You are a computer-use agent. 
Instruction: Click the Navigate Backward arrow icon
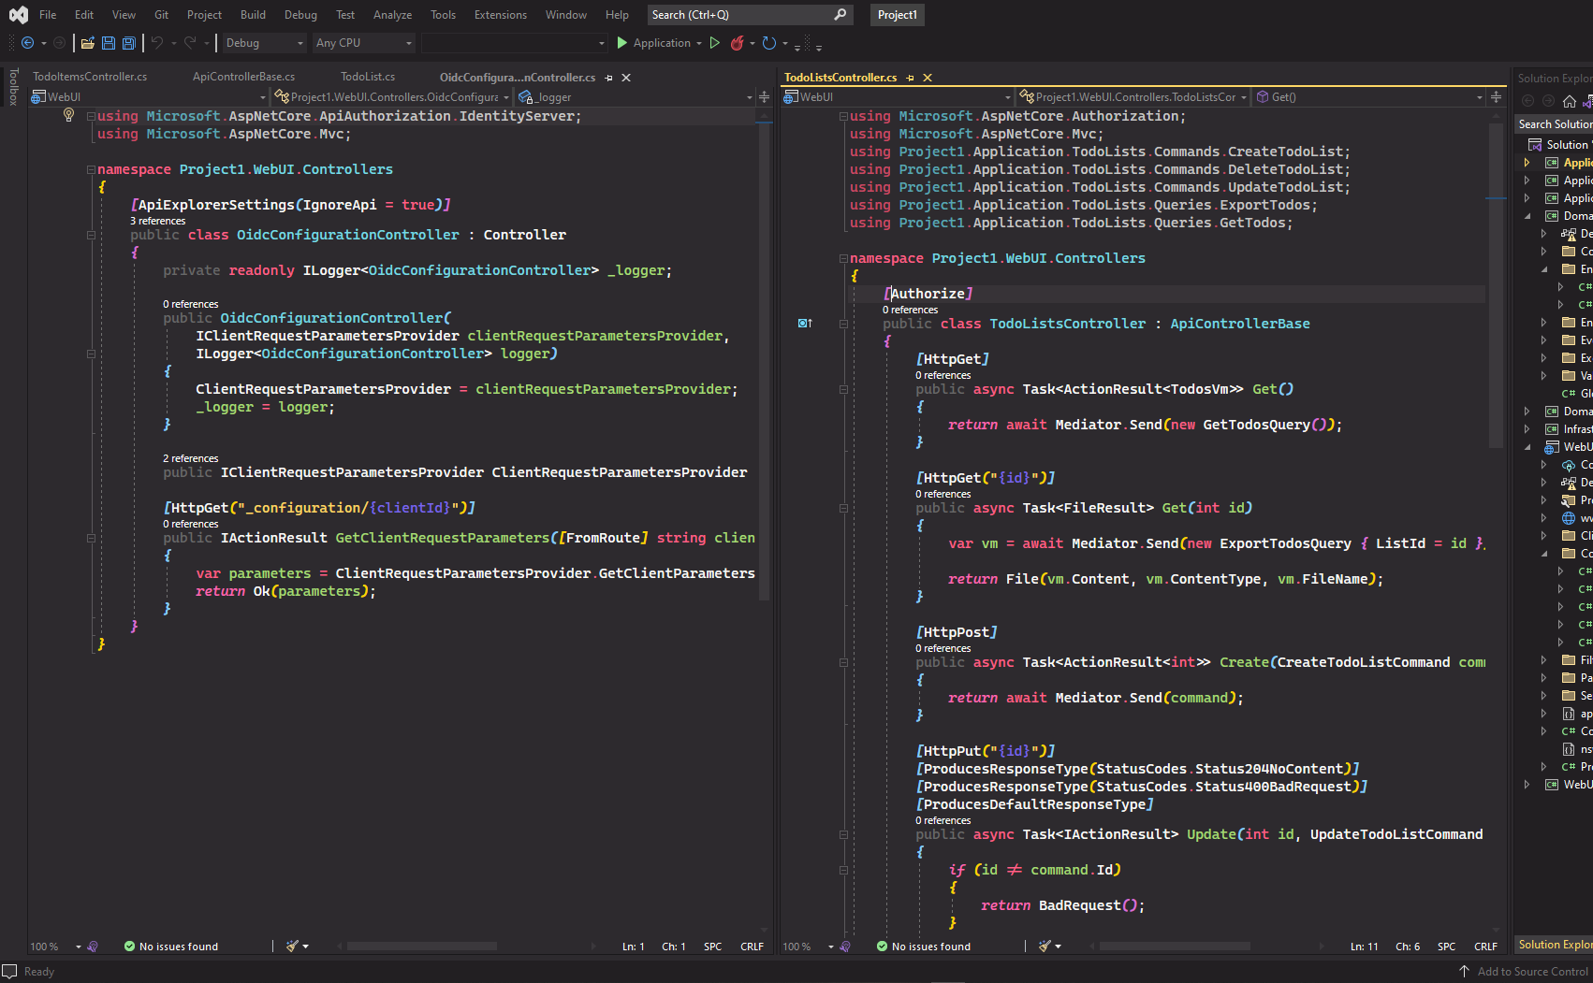(27, 43)
